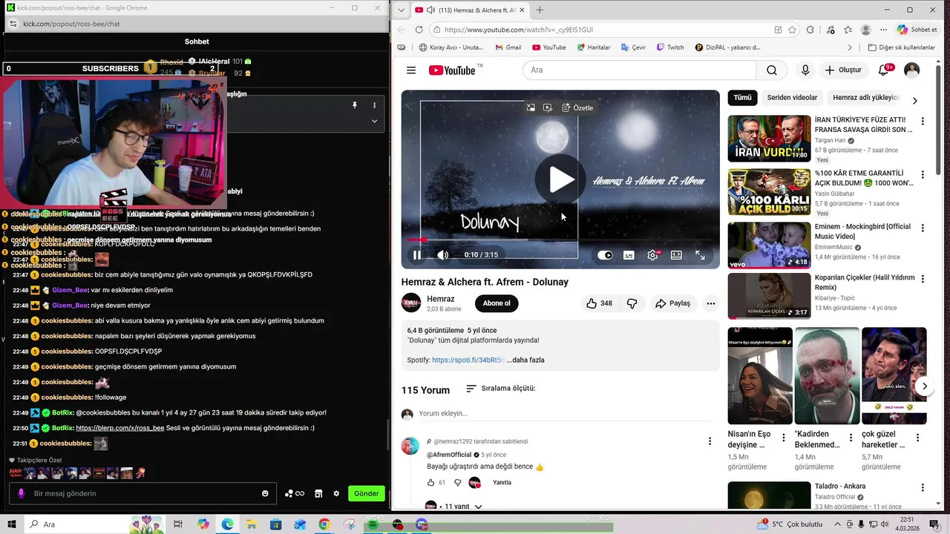Open Windows Start menu
The image size is (950, 534).
point(11,524)
